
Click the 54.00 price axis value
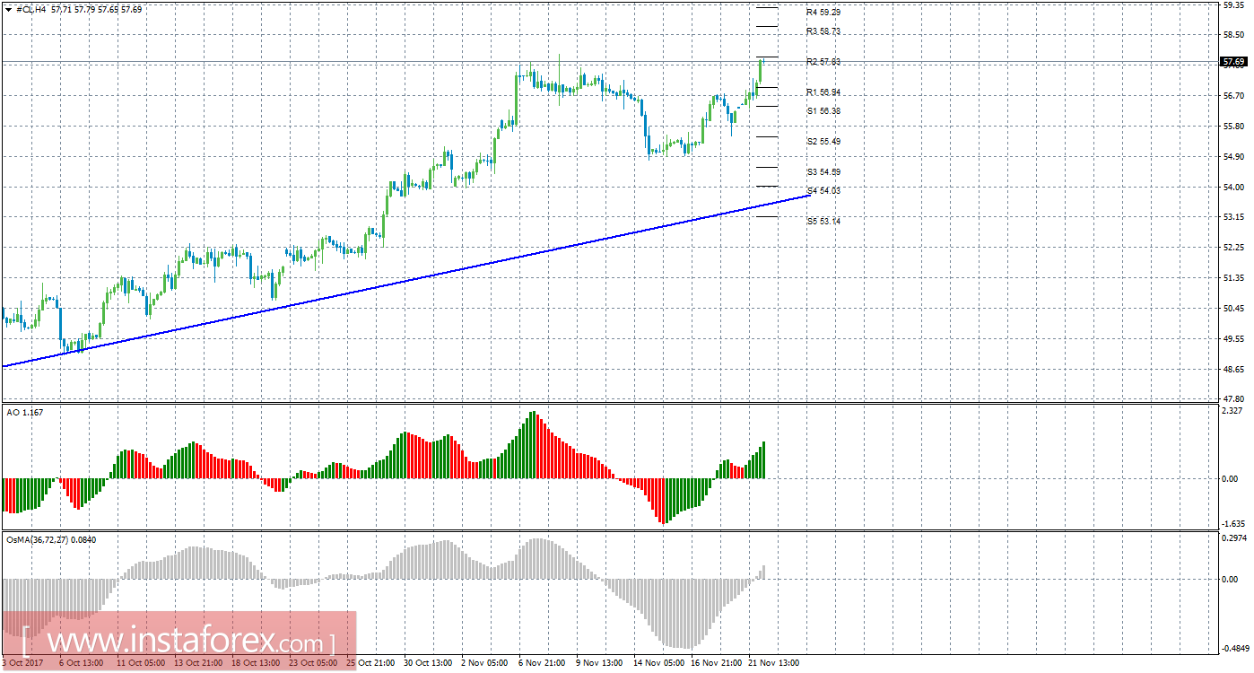[x=1233, y=188]
